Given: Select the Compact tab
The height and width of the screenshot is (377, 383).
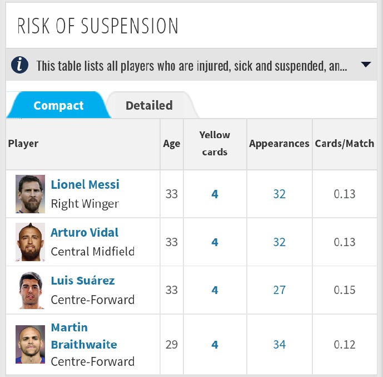Looking at the screenshot, I should click(x=58, y=105).
